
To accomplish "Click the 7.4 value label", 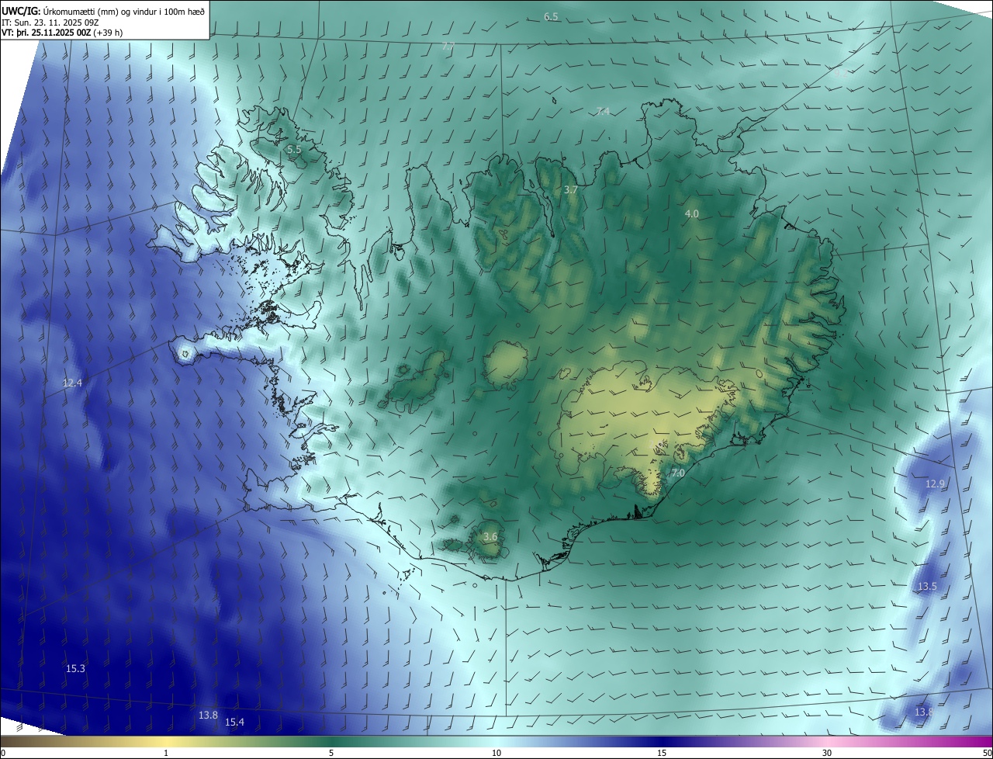I will pyautogui.click(x=602, y=112).
